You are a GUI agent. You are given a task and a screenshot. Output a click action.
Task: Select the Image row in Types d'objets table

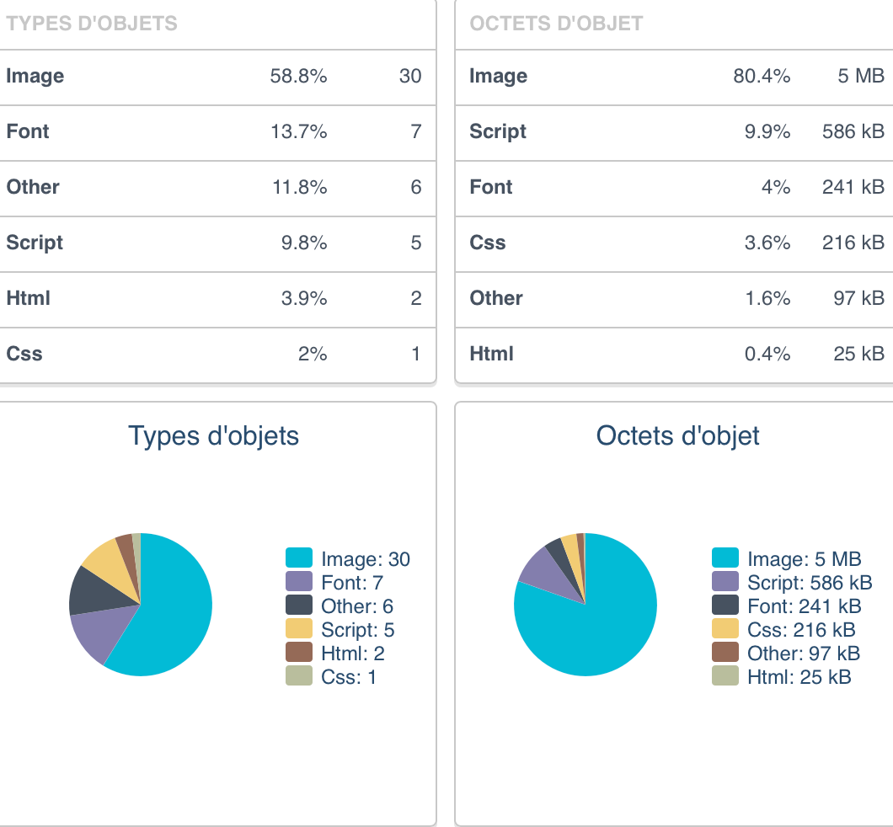click(x=217, y=77)
